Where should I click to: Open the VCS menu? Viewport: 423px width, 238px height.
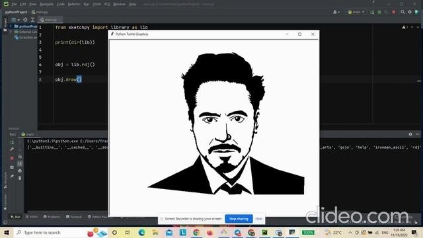tap(107, 4)
